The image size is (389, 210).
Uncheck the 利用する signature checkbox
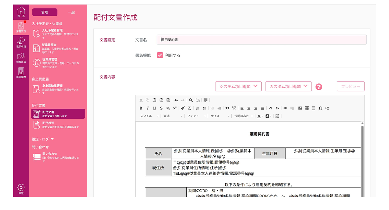coord(160,55)
